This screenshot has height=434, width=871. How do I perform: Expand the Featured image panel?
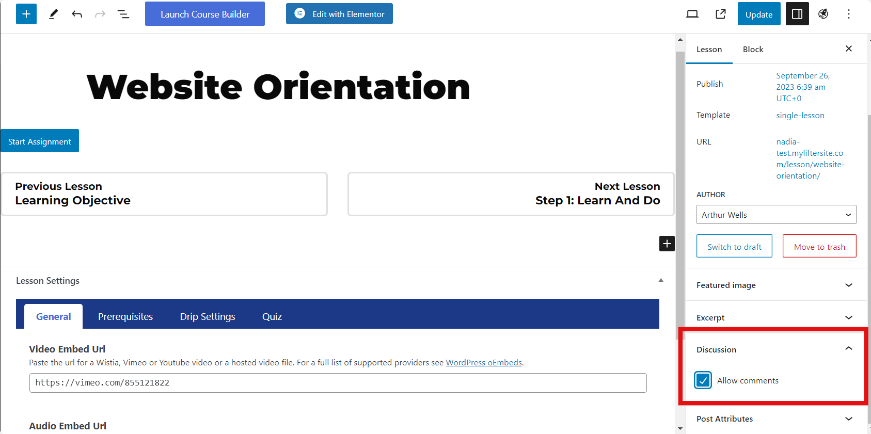pos(776,285)
